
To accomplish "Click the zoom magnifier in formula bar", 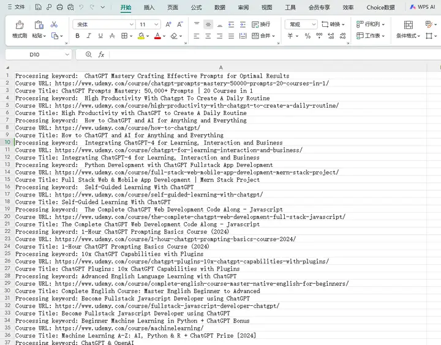I will [x=89, y=54].
